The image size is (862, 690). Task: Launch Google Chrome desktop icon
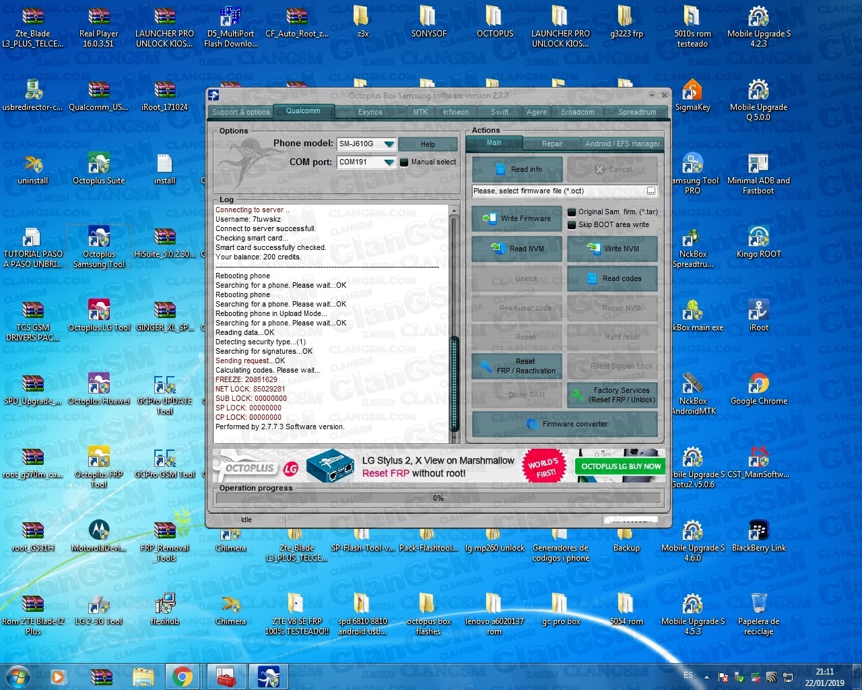[758, 389]
